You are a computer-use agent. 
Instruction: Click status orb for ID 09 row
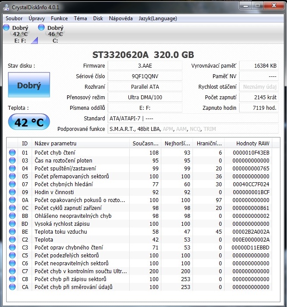(x=12, y=192)
